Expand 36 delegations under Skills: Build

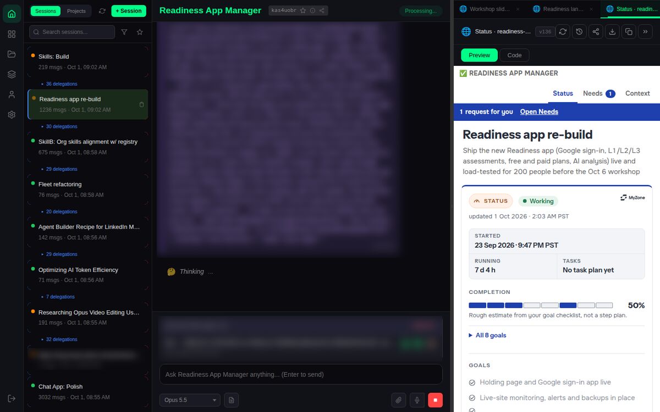point(59,84)
